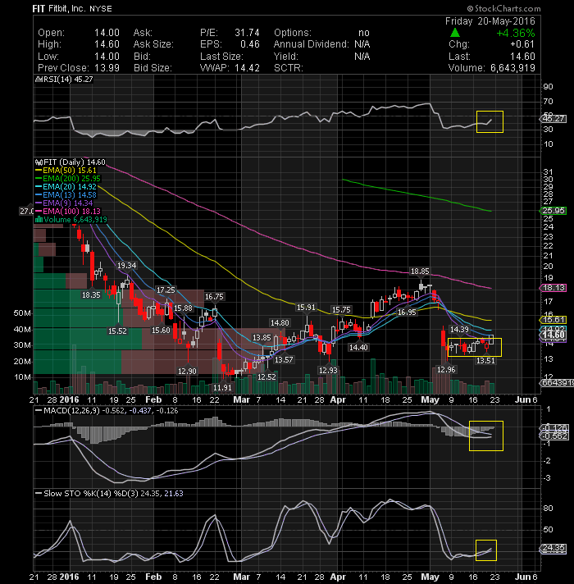This screenshot has width=574, height=584.
Task: Click the 6643919 volume tag on the axis
Action: pos(557,383)
